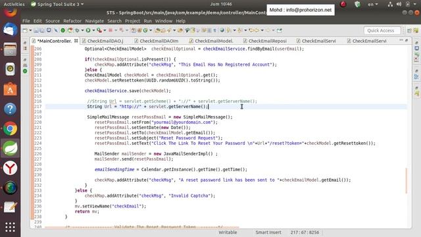Click the "Invalid Captcha" string in code

point(190,196)
